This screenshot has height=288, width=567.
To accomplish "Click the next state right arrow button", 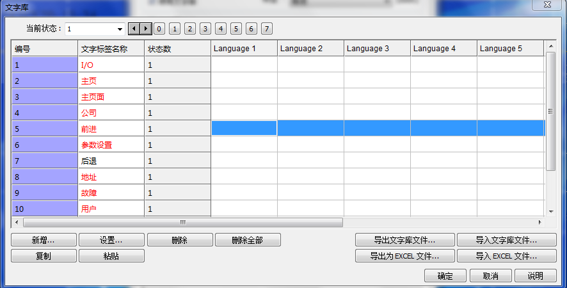I will pyautogui.click(x=146, y=29).
